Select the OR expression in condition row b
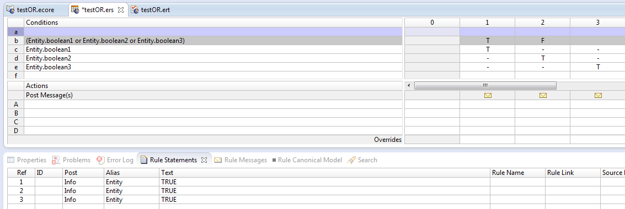Viewport: 625px width, 209px height. coord(105,41)
